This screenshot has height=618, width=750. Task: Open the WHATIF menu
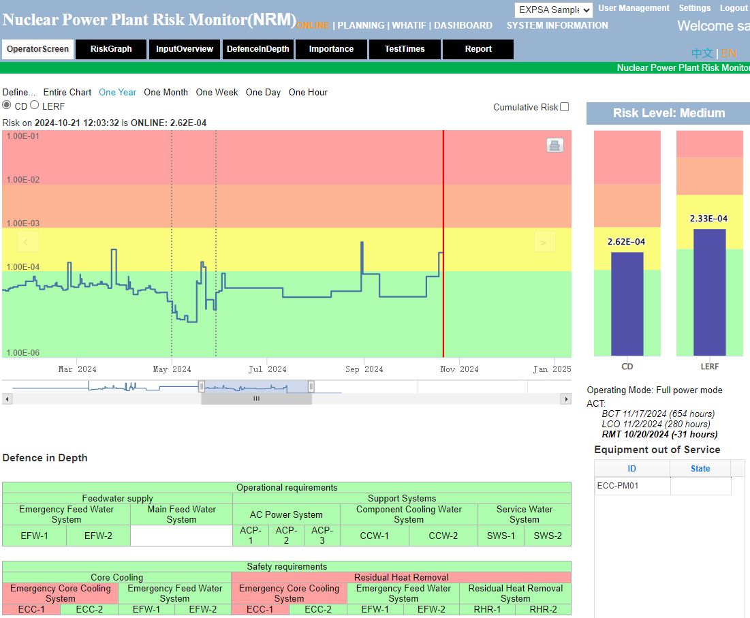(409, 25)
